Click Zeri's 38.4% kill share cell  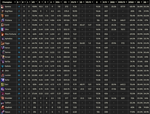click(x=140, y=85)
